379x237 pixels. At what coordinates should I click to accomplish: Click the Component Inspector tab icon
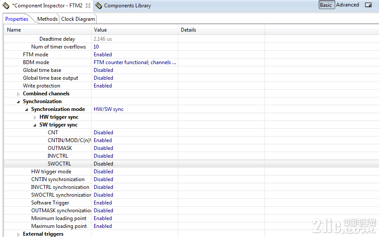coord(6,5)
